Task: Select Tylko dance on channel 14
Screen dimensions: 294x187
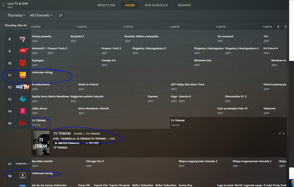Action: 54,111
